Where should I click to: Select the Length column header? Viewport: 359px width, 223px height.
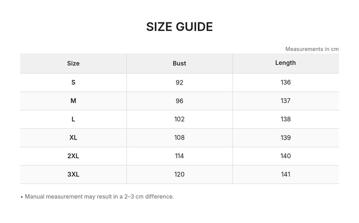285,63
